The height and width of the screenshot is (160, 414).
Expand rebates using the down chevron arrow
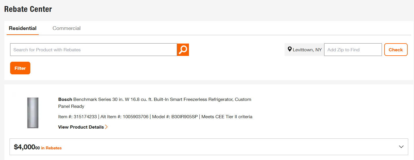[x=401, y=147]
